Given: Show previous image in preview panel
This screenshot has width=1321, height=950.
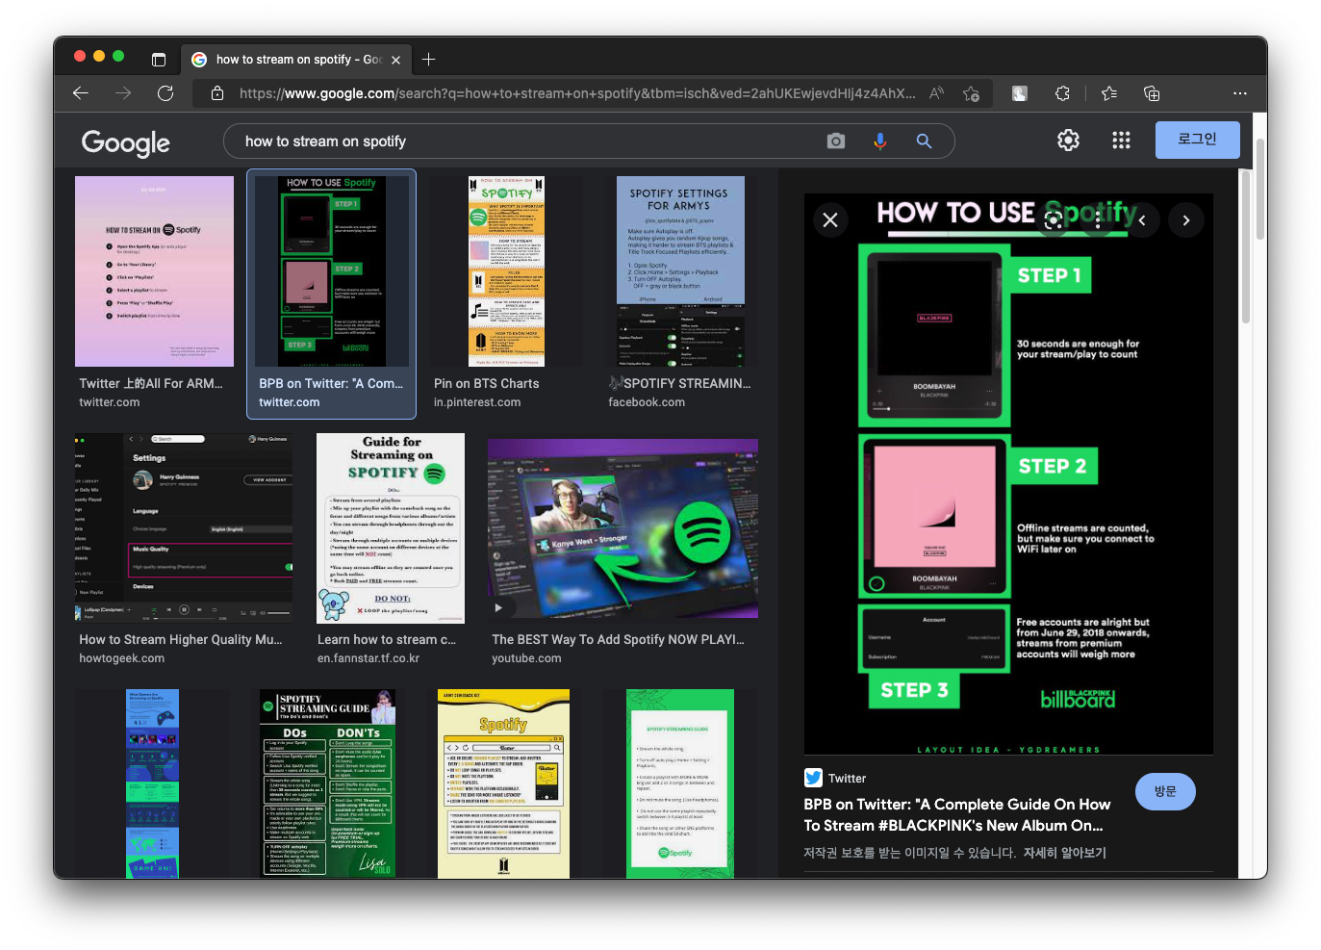Looking at the screenshot, I should 1142,219.
